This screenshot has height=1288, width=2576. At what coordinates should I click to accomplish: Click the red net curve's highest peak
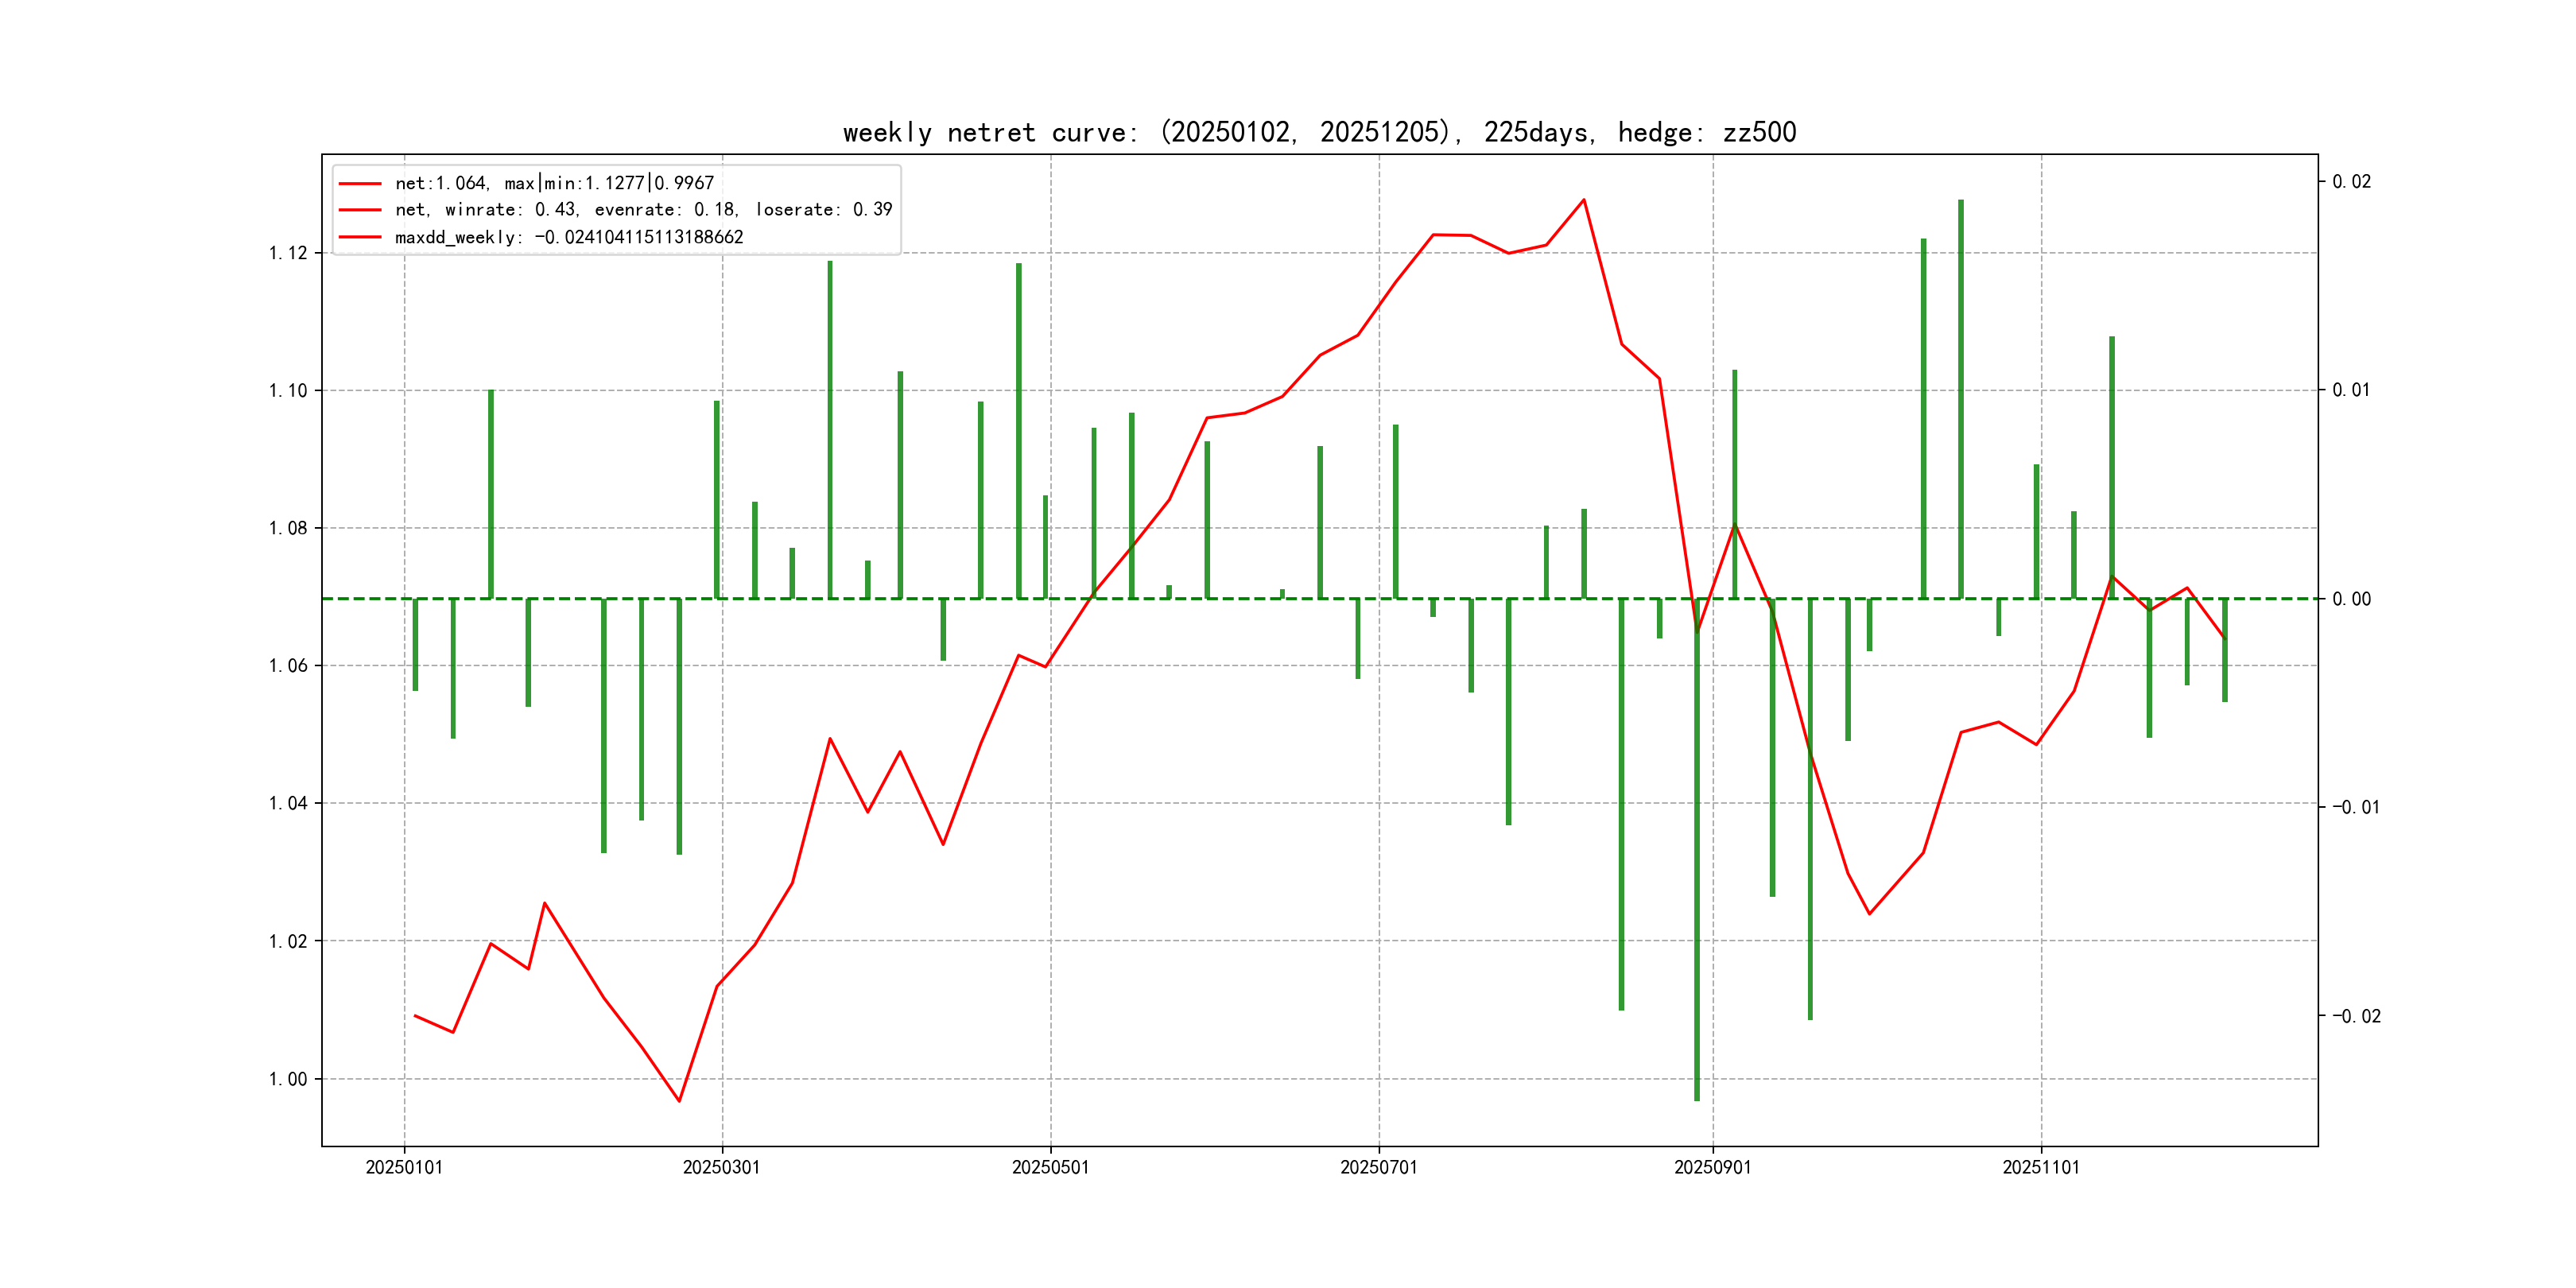[1583, 200]
